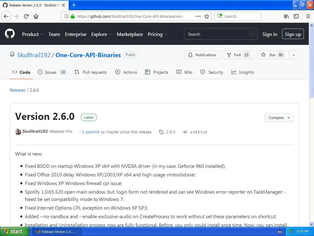Click the Notifications button
Screen dimensions: 314x236
coord(202,55)
